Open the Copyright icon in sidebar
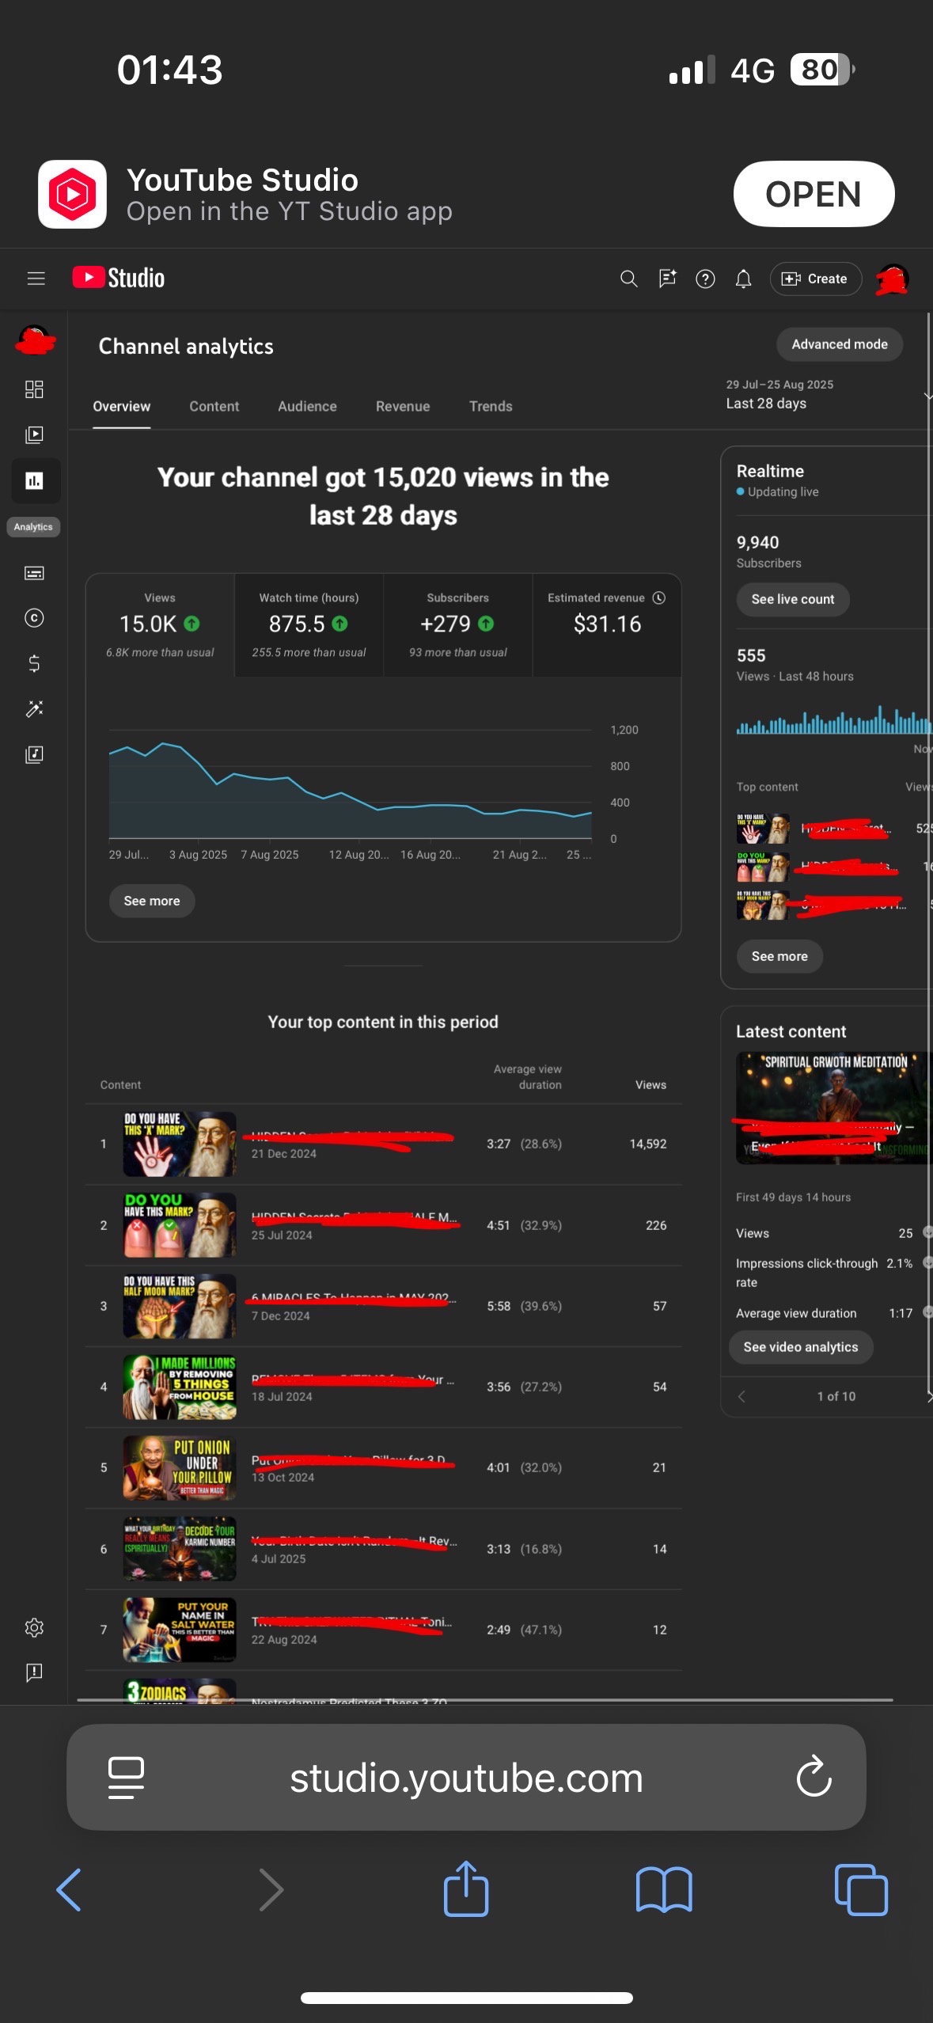The image size is (933, 2023). pyautogui.click(x=34, y=618)
